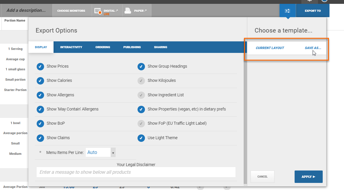Turn on Show FoP traffic light label

click(141, 124)
